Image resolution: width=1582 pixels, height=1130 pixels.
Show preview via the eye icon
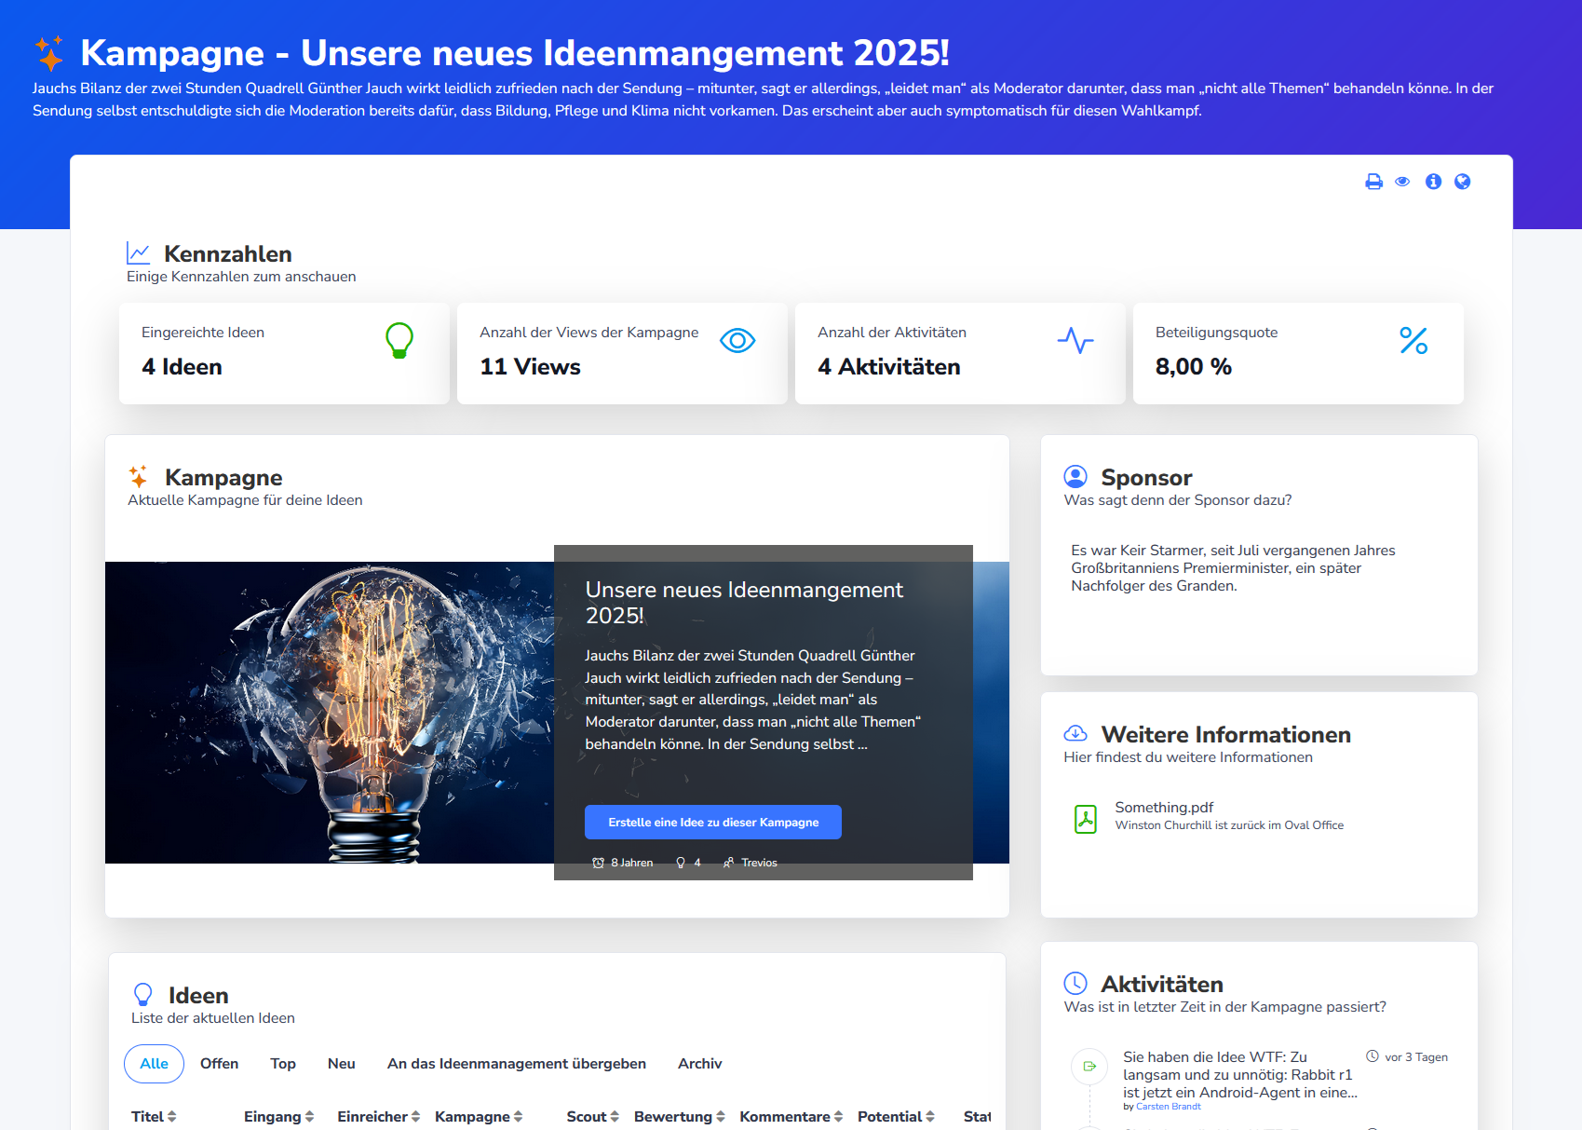point(1403,182)
